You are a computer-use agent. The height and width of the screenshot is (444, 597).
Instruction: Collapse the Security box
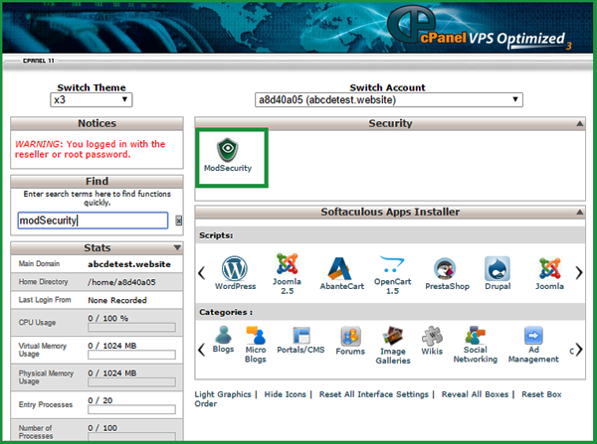[579, 123]
